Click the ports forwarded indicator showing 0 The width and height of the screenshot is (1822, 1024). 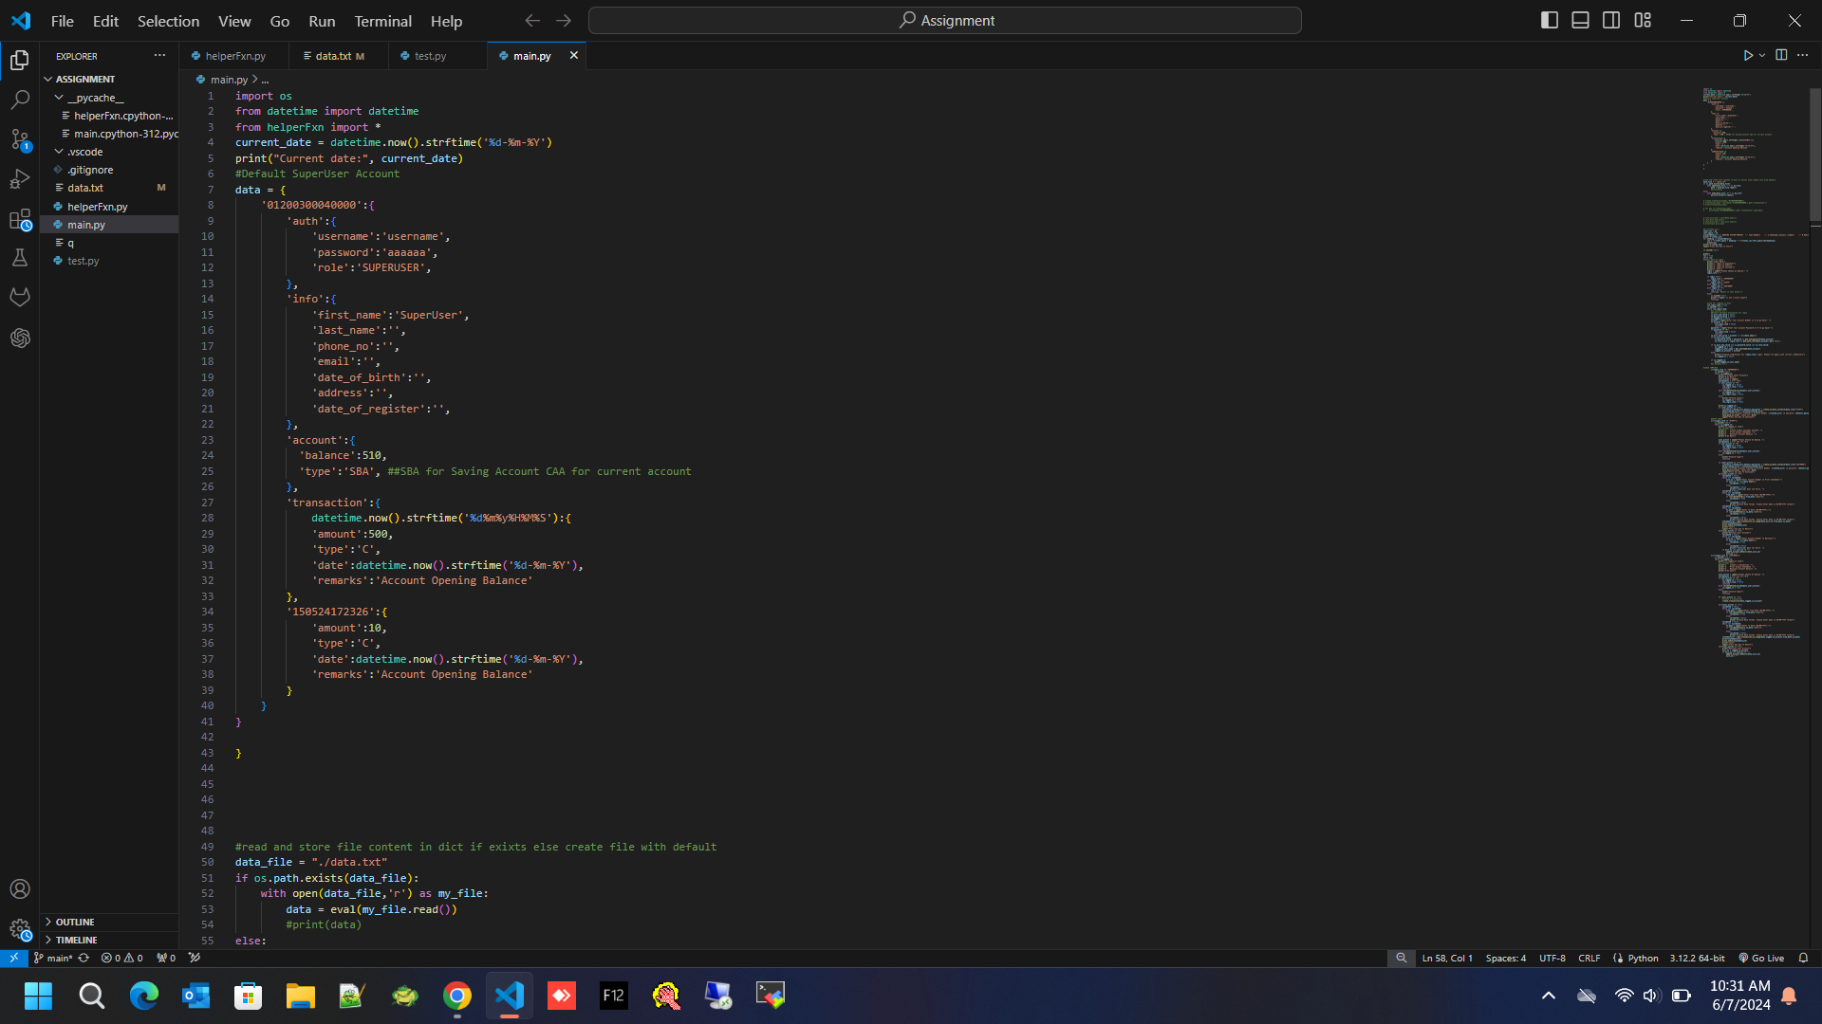coord(166,959)
